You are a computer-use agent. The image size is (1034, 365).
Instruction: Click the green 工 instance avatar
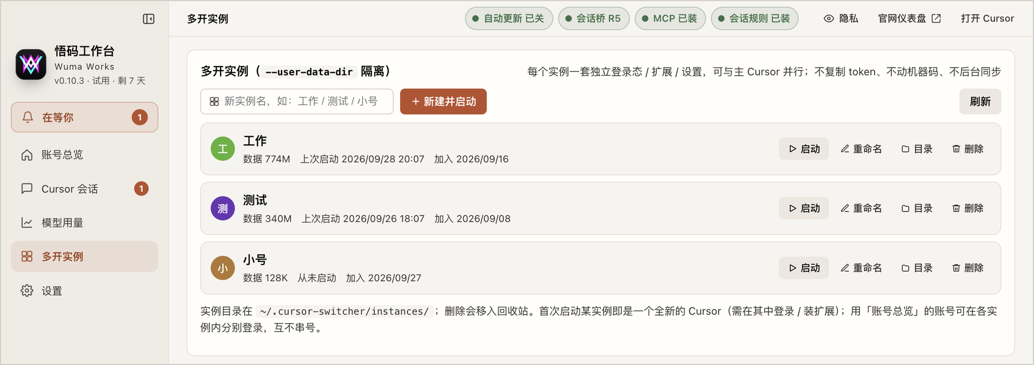[x=223, y=149]
